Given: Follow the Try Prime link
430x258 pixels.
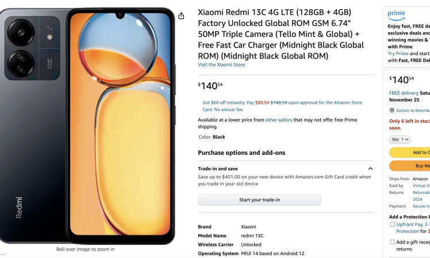Looking at the screenshot, I should click(x=398, y=53).
